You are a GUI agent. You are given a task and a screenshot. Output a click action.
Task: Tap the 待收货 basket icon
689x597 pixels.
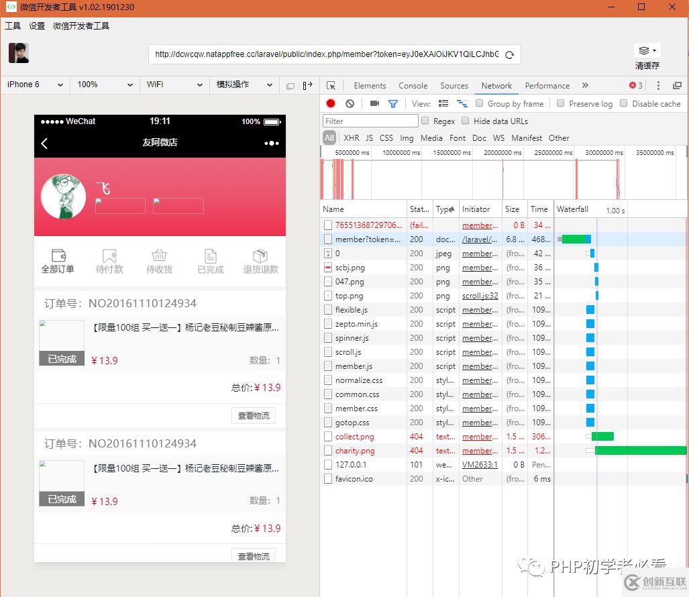pos(160,255)
